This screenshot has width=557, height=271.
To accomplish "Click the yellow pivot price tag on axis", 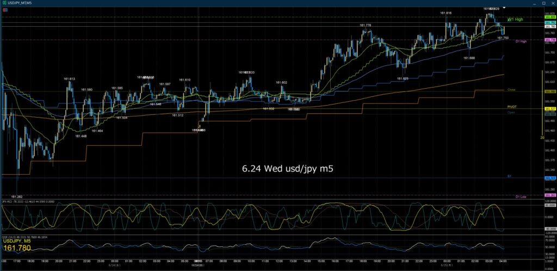I will 550,109.
